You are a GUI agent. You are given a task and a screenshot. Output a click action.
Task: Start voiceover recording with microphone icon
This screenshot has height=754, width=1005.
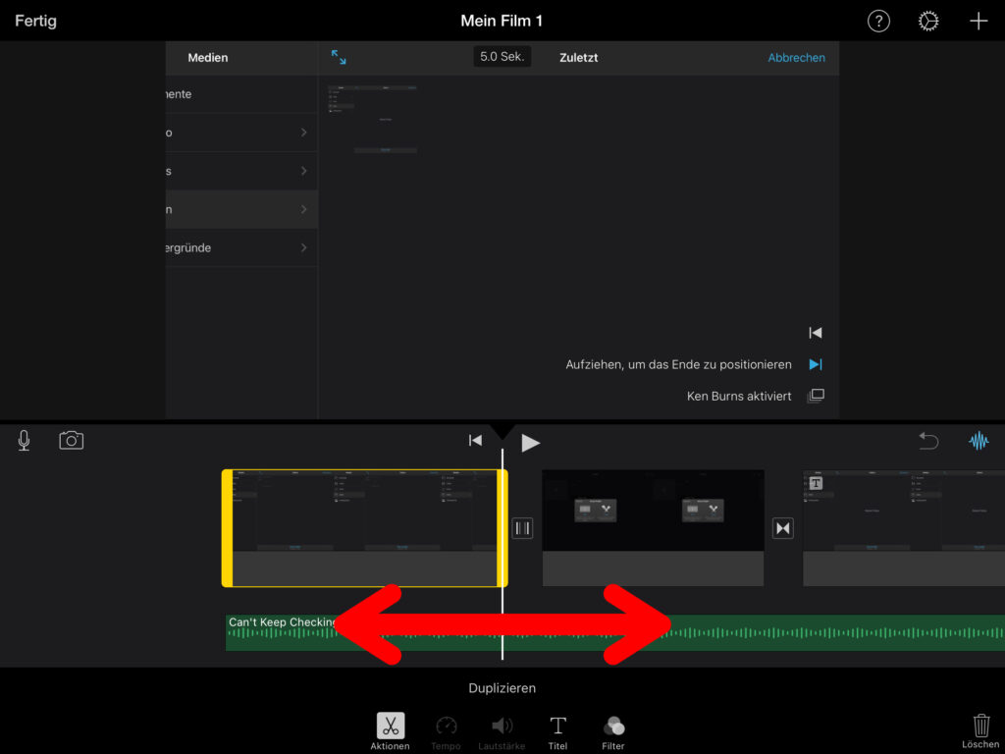pyautogui.click(x=24, y=441)
